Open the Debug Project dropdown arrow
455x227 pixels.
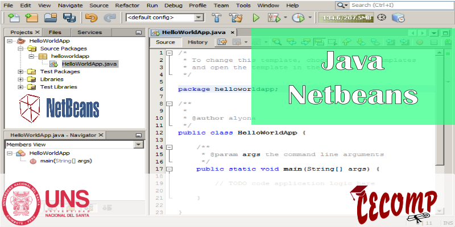pos(286,18)
